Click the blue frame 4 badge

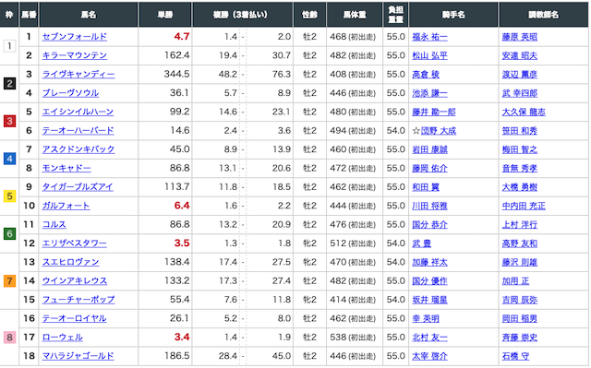coord(9,159)
